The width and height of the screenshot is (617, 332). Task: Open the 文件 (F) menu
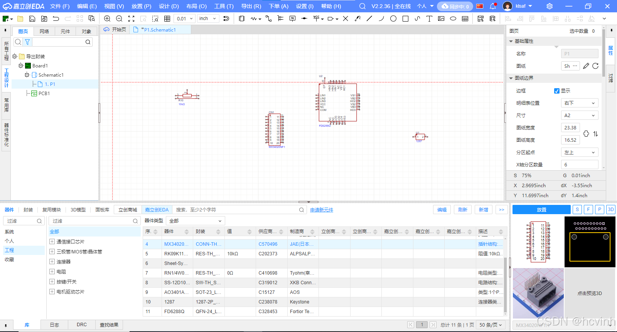60,6
